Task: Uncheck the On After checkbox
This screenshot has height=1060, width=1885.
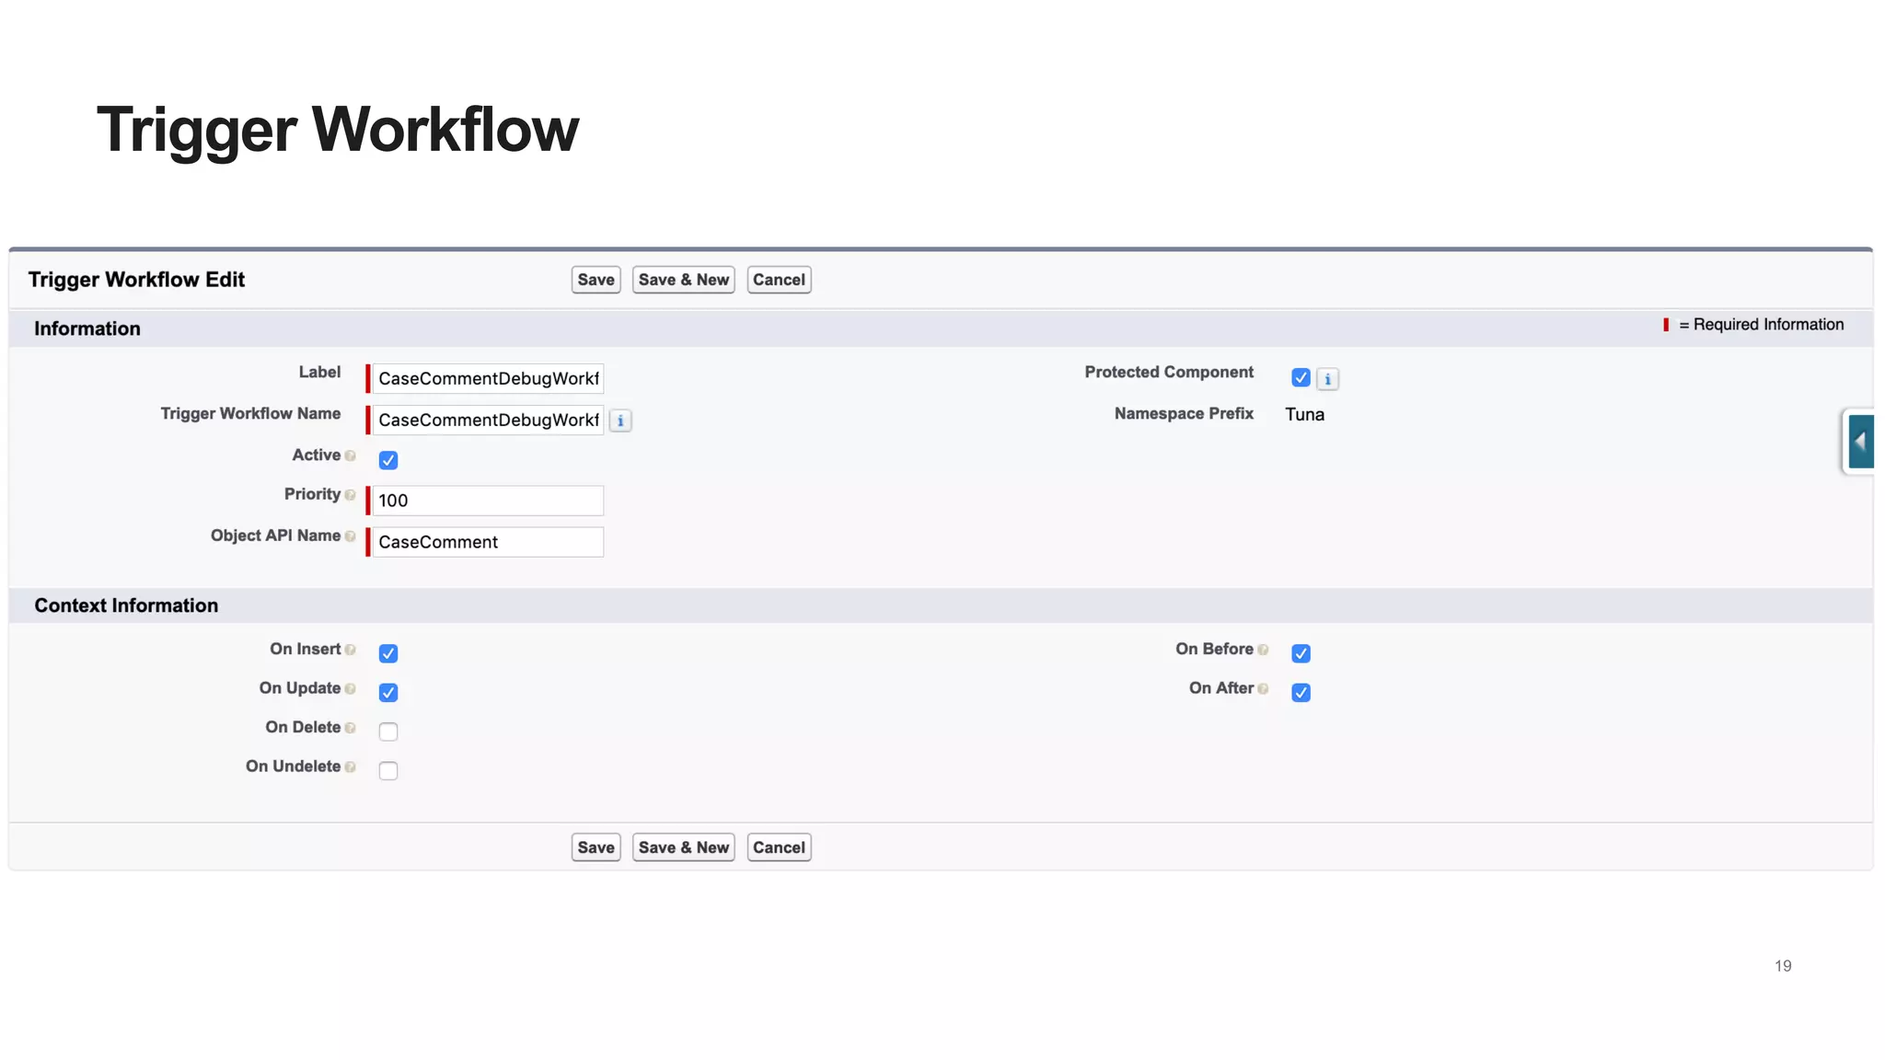Action: click(x=1301, y=692)
